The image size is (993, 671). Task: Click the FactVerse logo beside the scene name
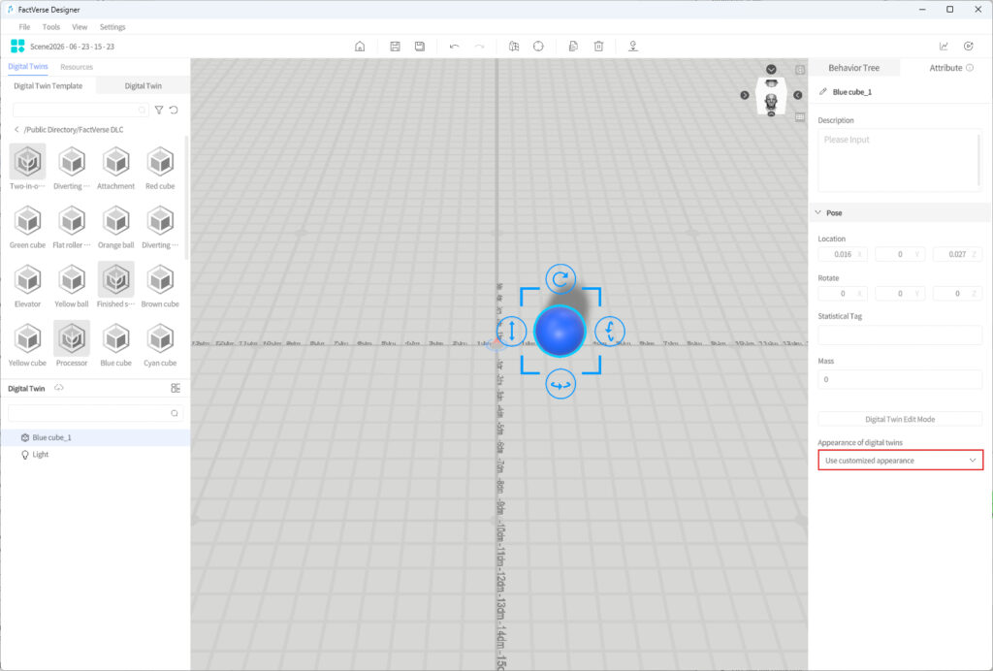[17, 47]
